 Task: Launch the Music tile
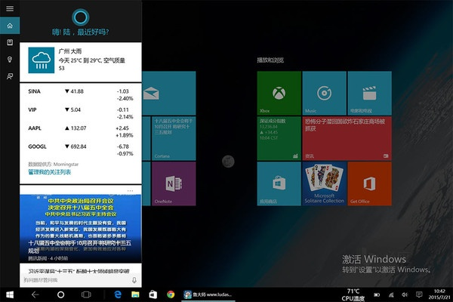point(323,94)
